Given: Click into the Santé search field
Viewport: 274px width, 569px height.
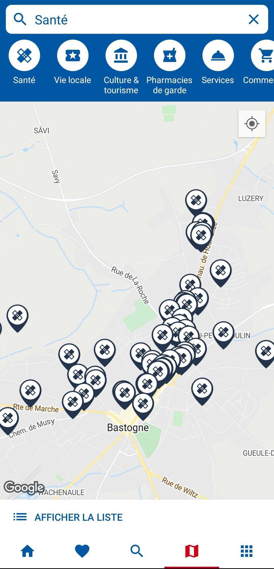Looking at the screenshot, I should tap(137, 20).
